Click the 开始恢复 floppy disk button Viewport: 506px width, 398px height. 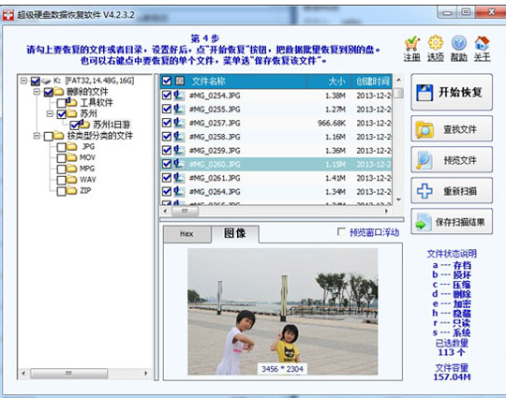pos(452,93)
